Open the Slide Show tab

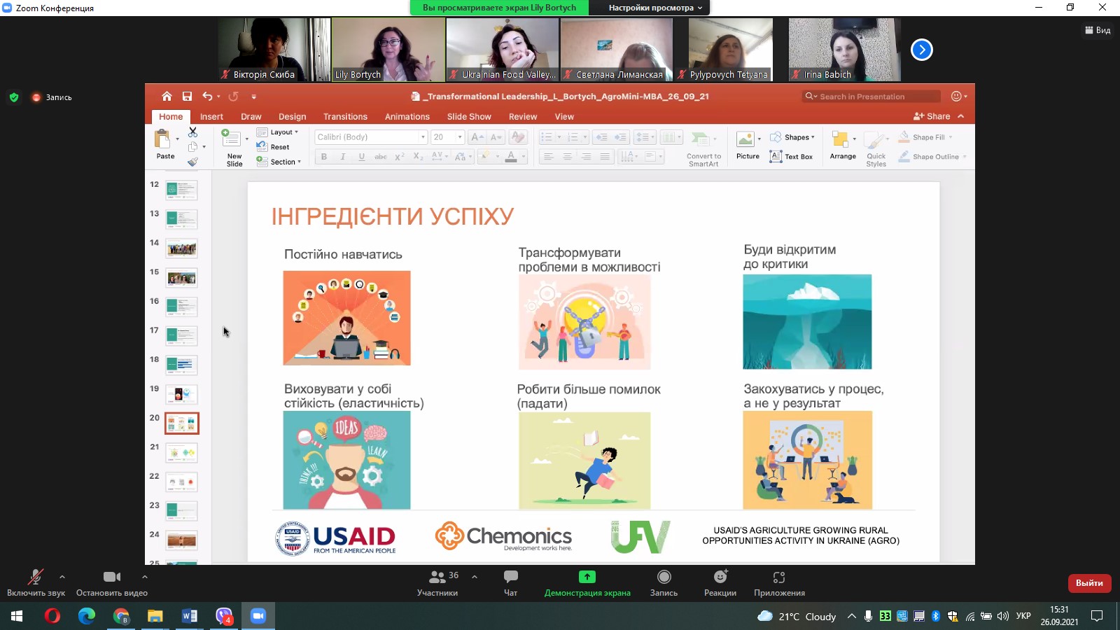[x=469, y=117]
